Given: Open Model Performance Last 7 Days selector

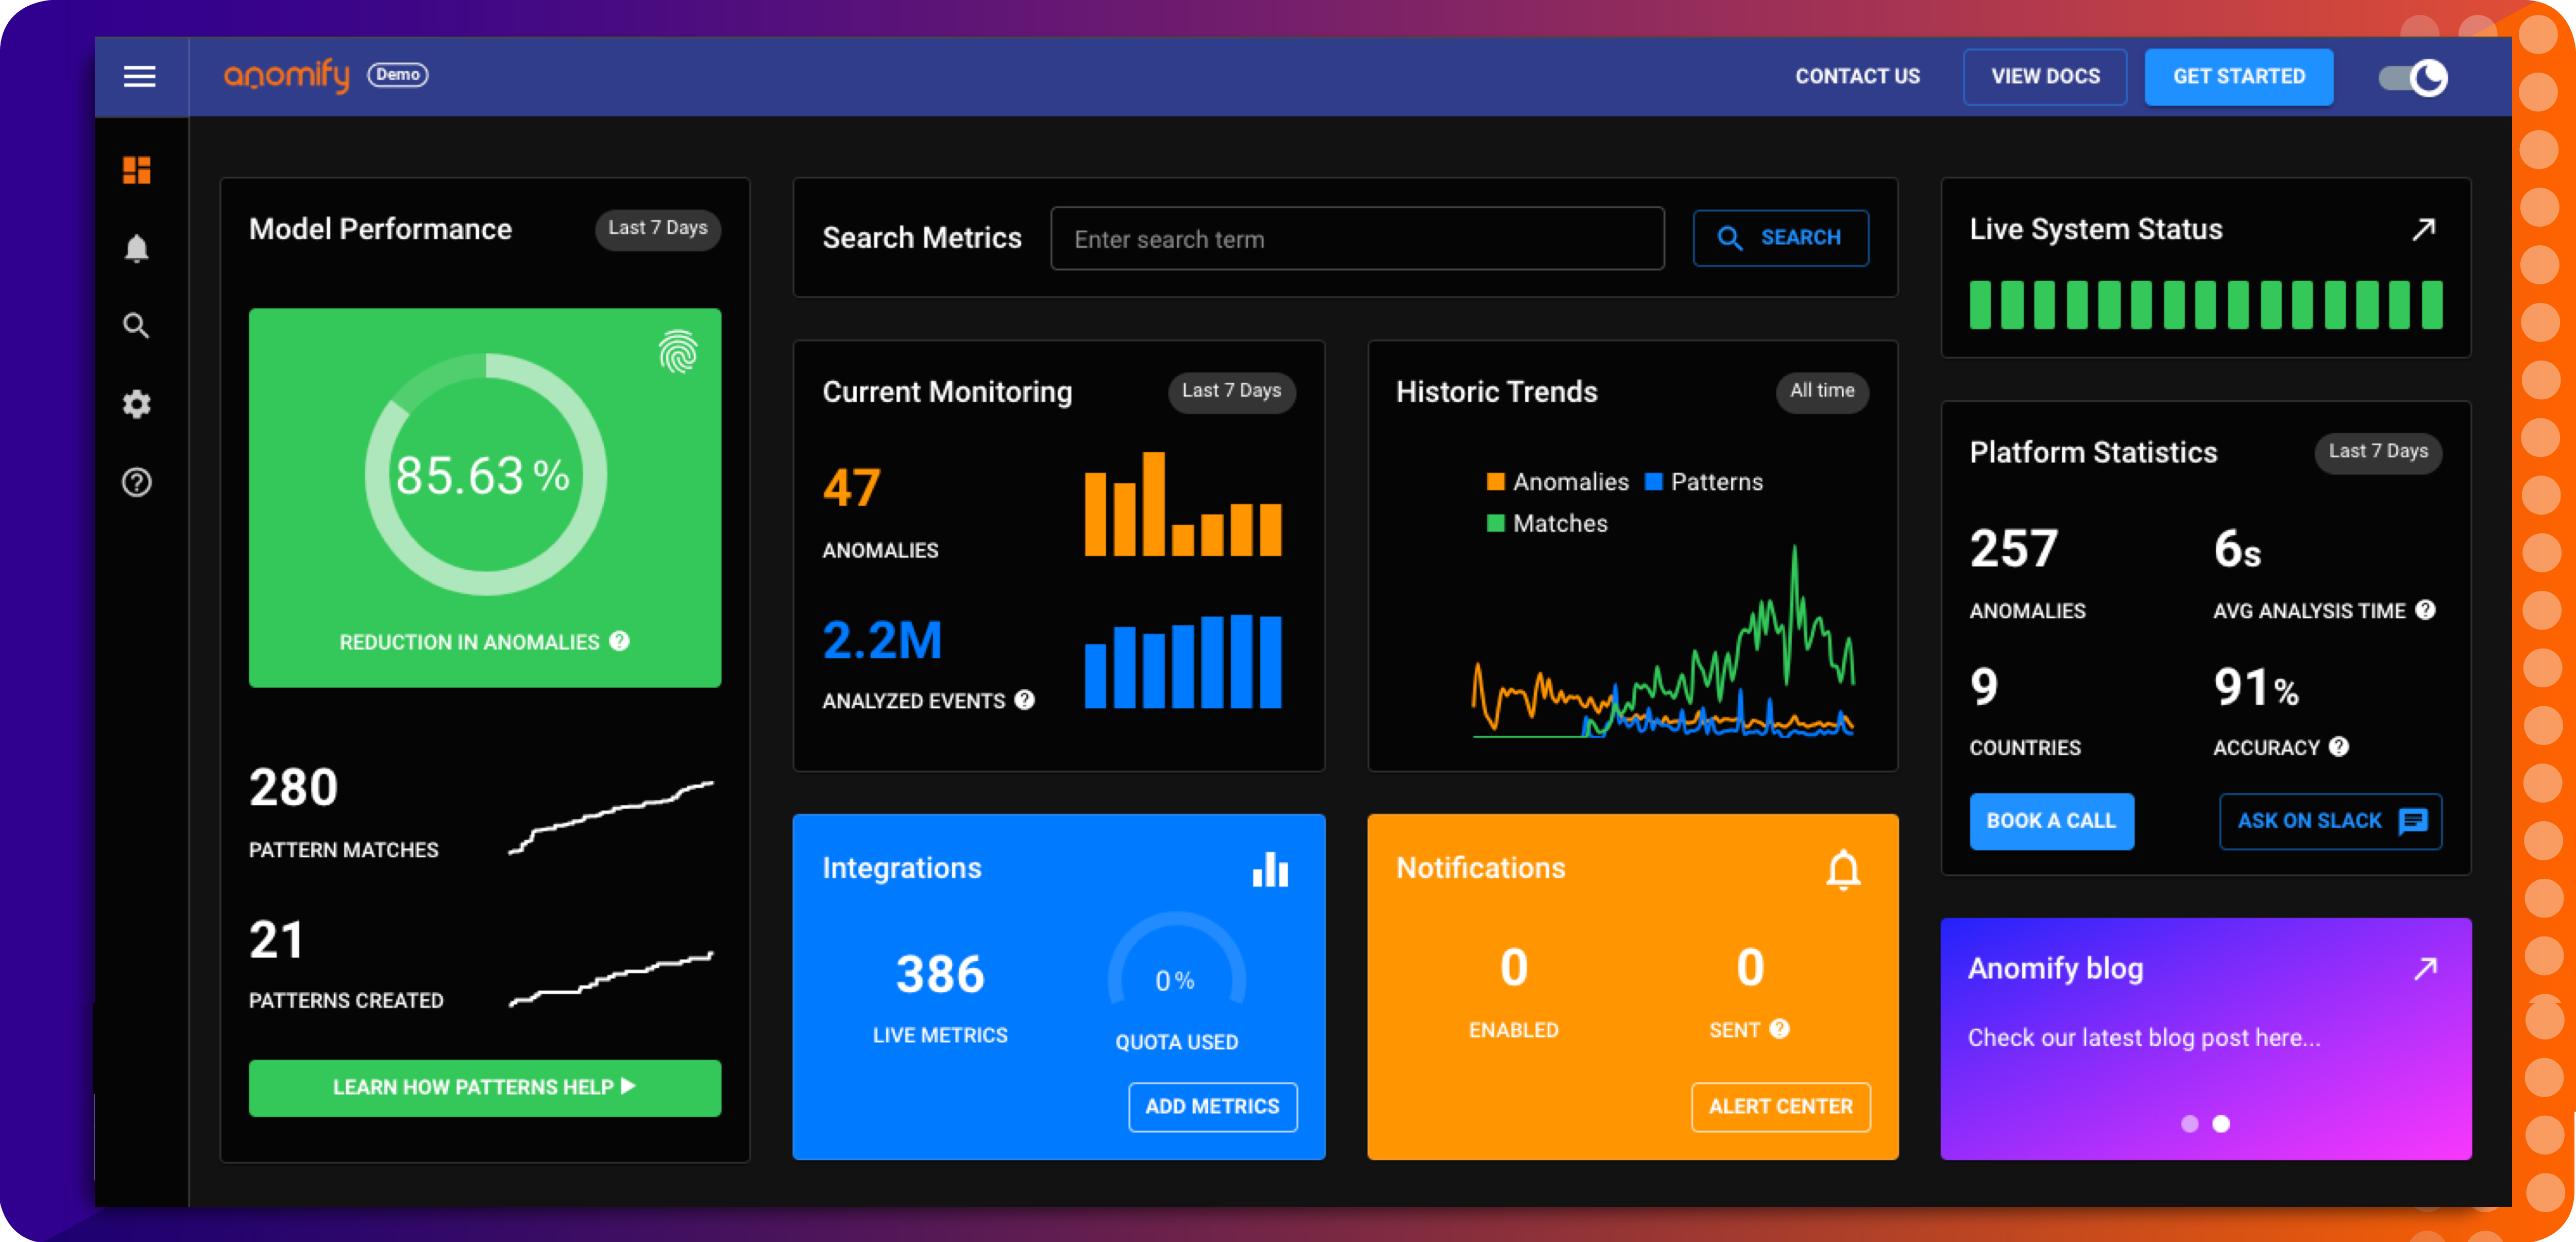Looking at the screenshot, I should 658,229.
